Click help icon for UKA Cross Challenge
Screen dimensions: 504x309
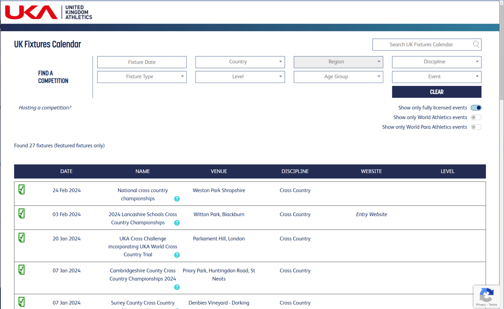pyautogui.click(x=177, y=255)
